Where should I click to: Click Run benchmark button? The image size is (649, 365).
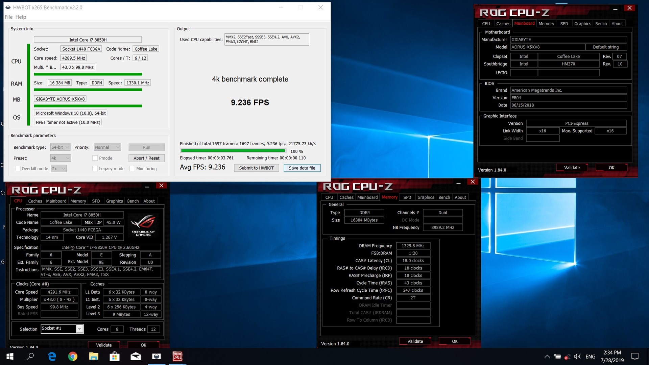pos(146,147)
